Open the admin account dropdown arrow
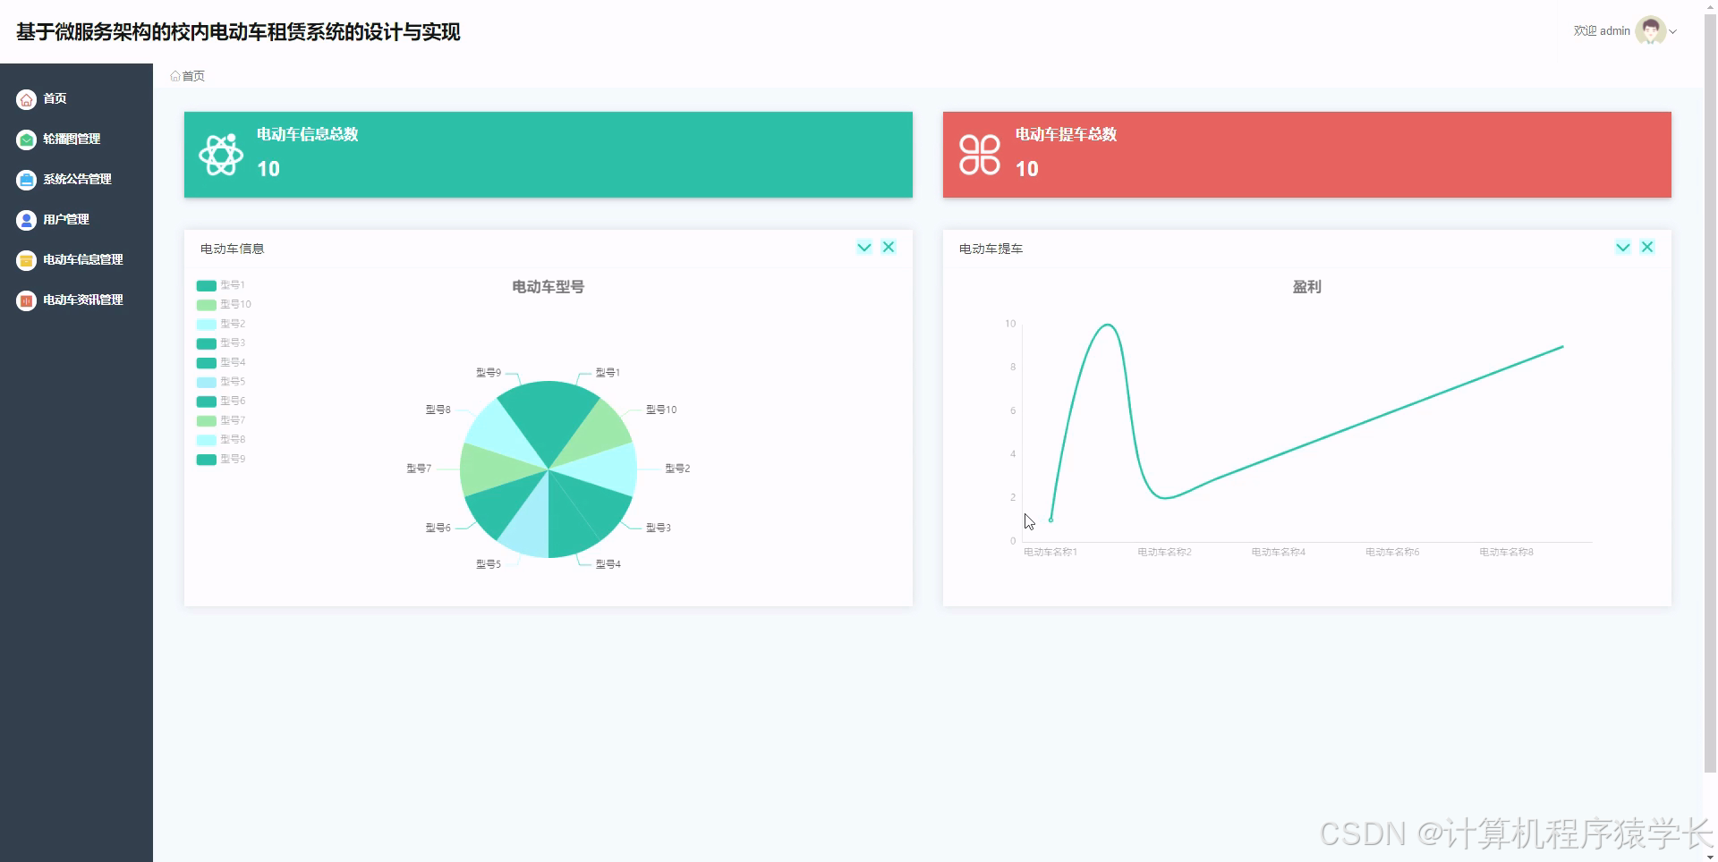Viewport: 1718px width, 862px height. coord(1673,31)
